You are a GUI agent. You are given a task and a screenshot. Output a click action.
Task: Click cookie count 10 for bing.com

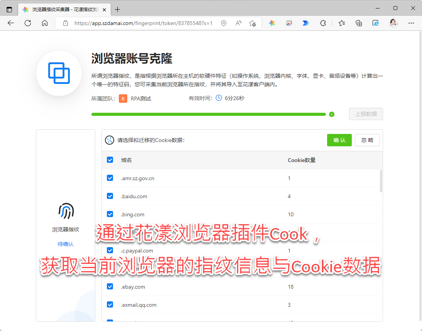click(291, 214)
